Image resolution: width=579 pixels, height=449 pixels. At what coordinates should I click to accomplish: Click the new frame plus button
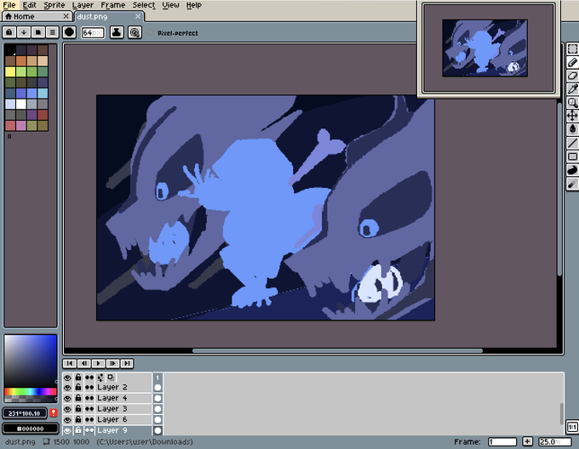[528, 441]
